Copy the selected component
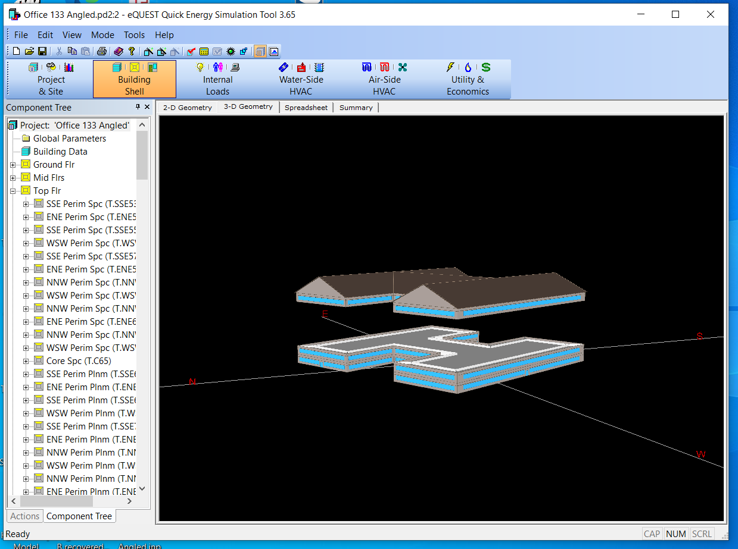 (72, 52)
